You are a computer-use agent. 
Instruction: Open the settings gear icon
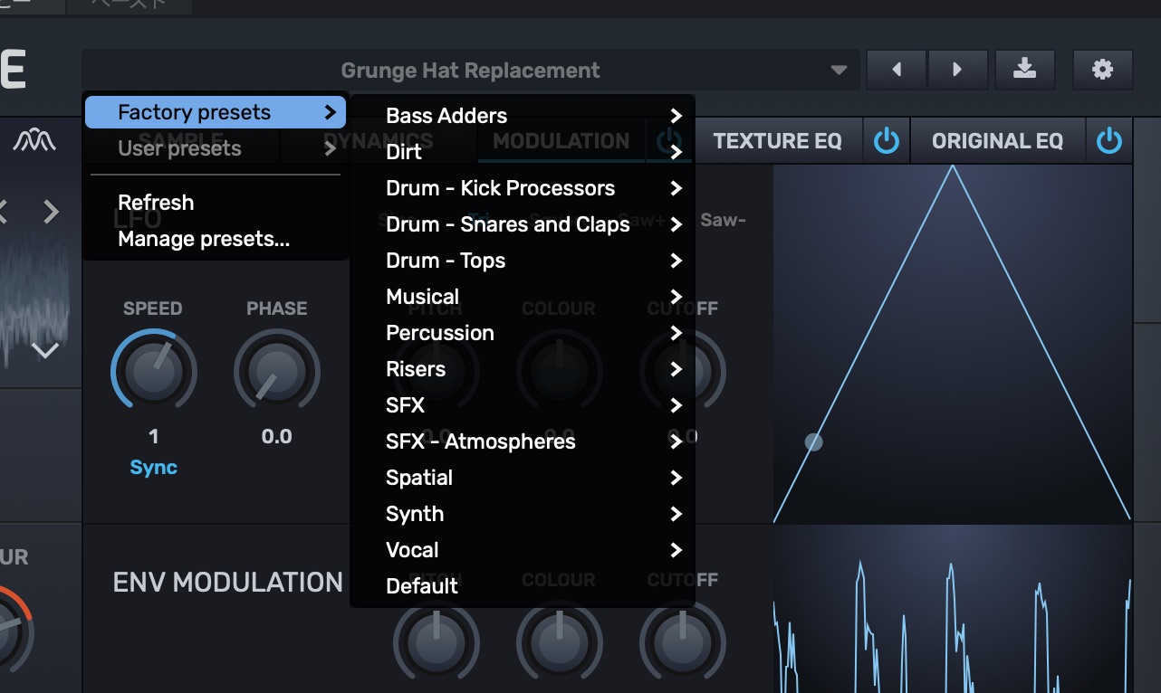pyautogui.click(x=1102, y=70)
